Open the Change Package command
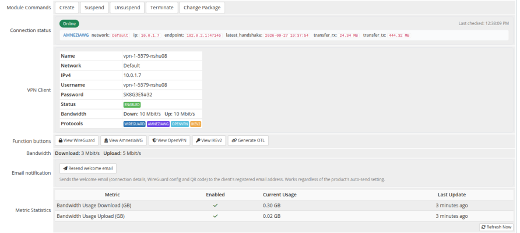Image resolution: width=520 pixels, height=233 pixels. (202, 8)
